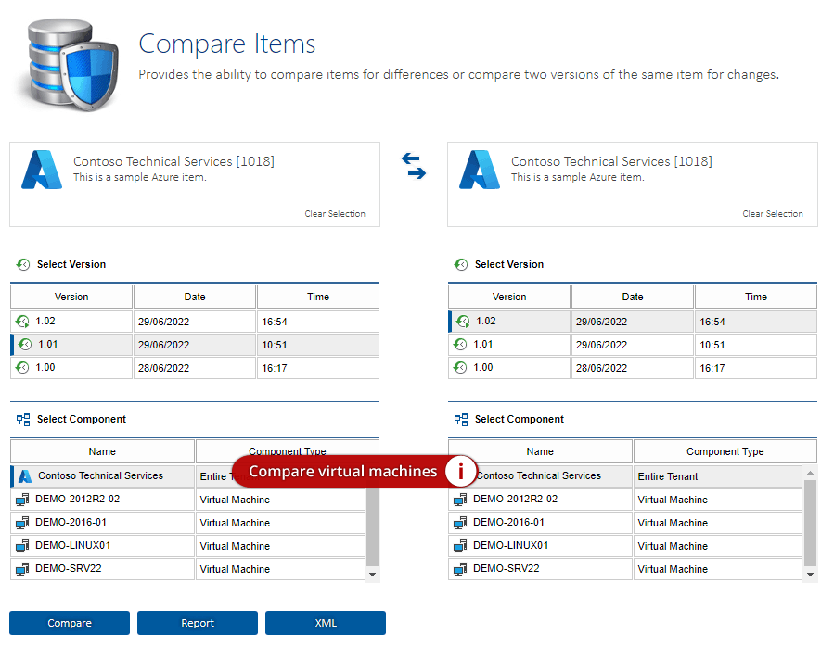Image resolution: width=834 pixels, height=646 pixels.
Task: Click left DEMO-SRV22 virtual machine icon
Action: click(22, 569)
